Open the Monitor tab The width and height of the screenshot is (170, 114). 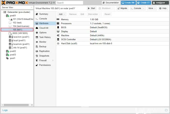tap(45, 42)
